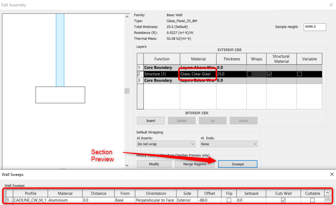The height and width of the screenshot is (205, 336).
Task: Open the At Inserts wrapping dropdown
Action: point(166,143)
